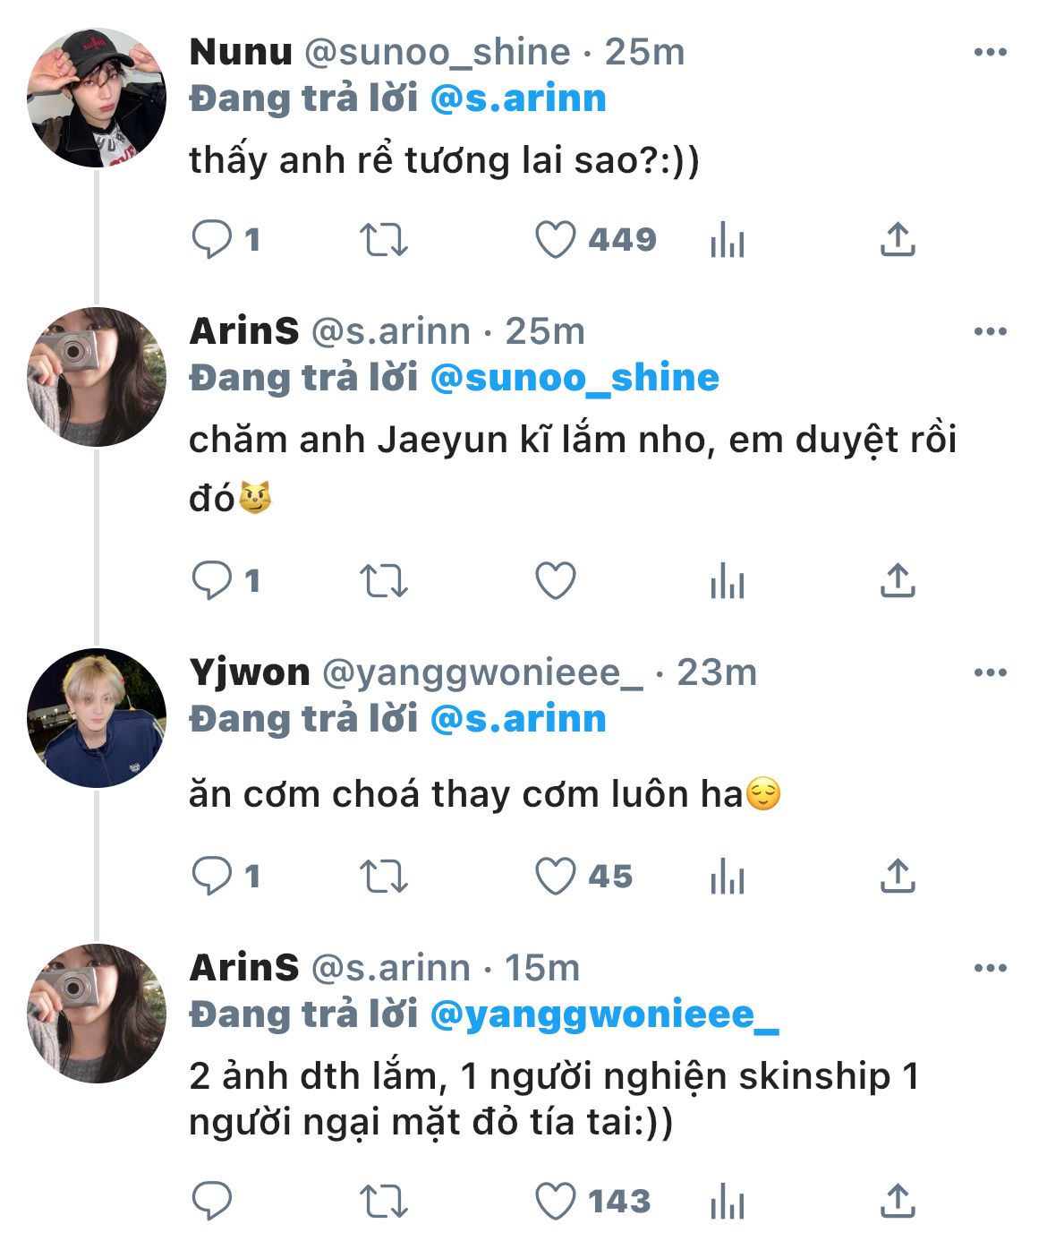1047x1241 pixels.
Task: Open more options on Nunu's tweet
Action: click(990, 53)
